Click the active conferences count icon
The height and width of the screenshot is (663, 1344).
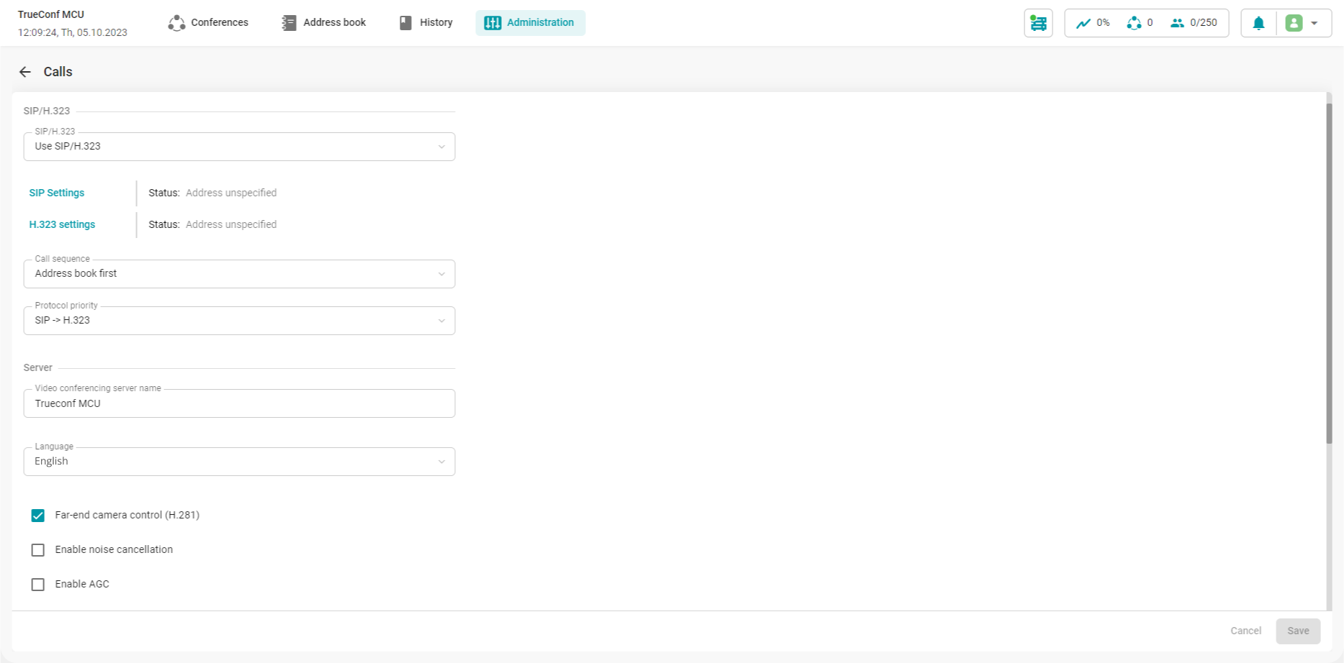coord(1135,23)
